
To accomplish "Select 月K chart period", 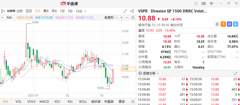I will pos(54,11).
